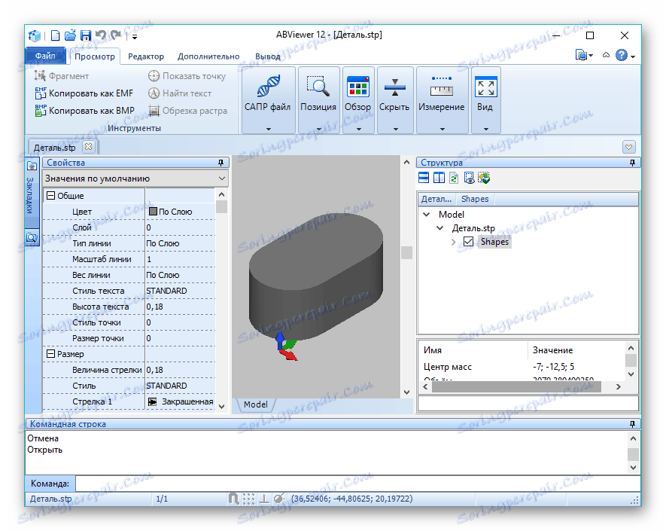The height and width of the screenshot is (531, 666).
Task: Click the Help question mark icon
Action: pyautogui.click(x=622, y=55)
